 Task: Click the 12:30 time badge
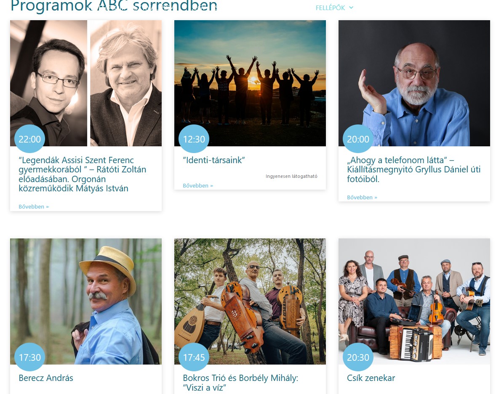point(194,139)
